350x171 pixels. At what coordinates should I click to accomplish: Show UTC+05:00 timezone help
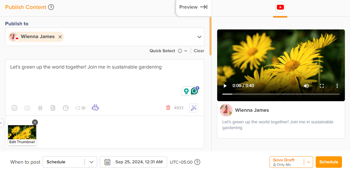[197, 162]
